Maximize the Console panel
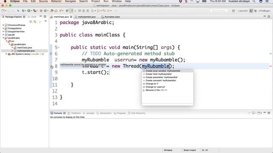The height and width of the screenshot is (153, 273). click(x=269, y=113)
